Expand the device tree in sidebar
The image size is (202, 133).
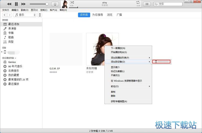2,52
